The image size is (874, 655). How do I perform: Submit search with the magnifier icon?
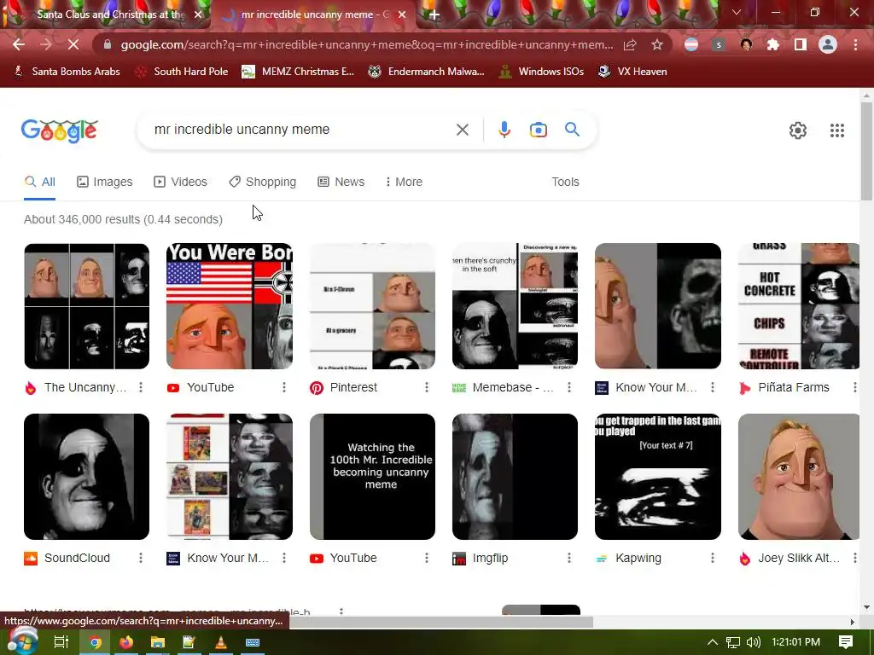pos(572,130)
